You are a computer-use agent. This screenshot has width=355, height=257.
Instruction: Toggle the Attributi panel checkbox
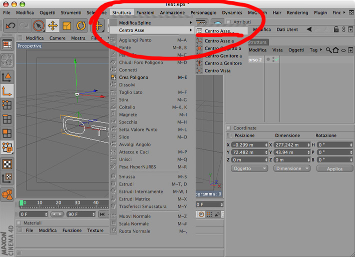pos(229,22)
